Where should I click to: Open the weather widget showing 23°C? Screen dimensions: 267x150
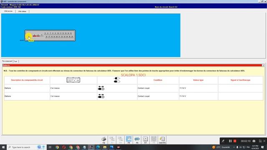point(221,147)
